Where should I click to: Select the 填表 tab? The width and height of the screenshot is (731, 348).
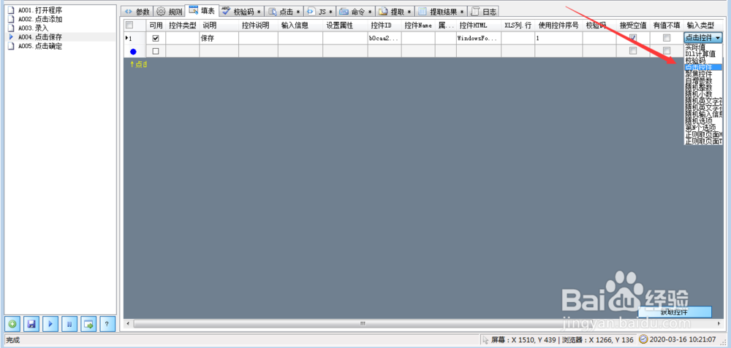202,11
